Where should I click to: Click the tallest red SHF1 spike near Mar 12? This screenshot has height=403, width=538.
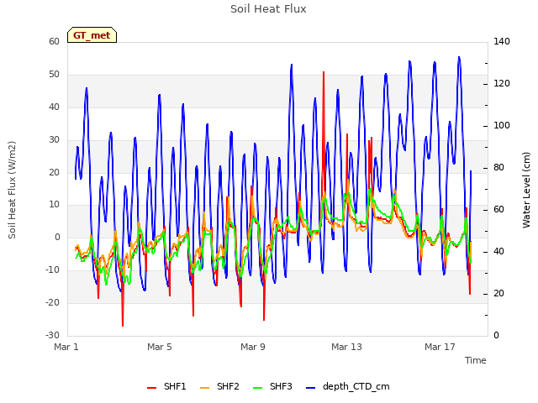[324, 74]
